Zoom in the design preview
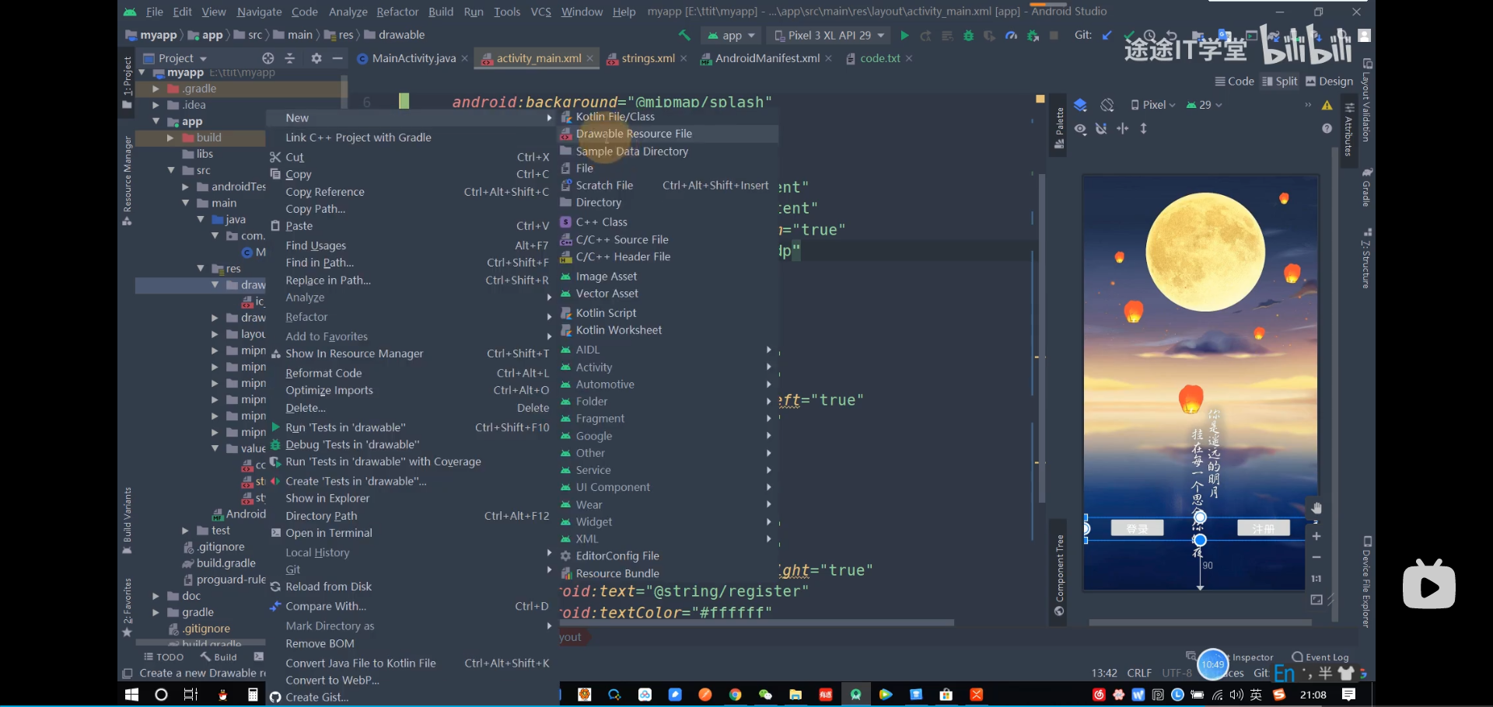The height and width of the screenshot is (707, 1493). (1316, 536)
